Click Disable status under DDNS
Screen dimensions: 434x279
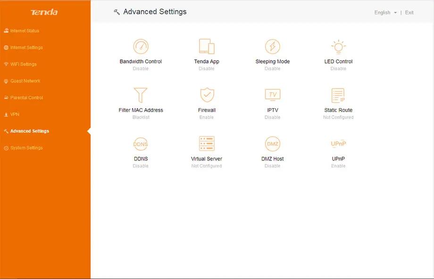click(x=141, y=166)
